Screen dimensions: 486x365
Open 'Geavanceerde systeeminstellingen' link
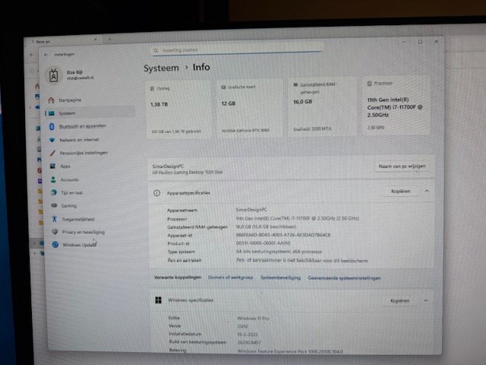[344, 278]
